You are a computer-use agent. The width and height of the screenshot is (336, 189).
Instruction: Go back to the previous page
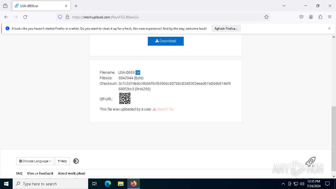coord(6,17)
